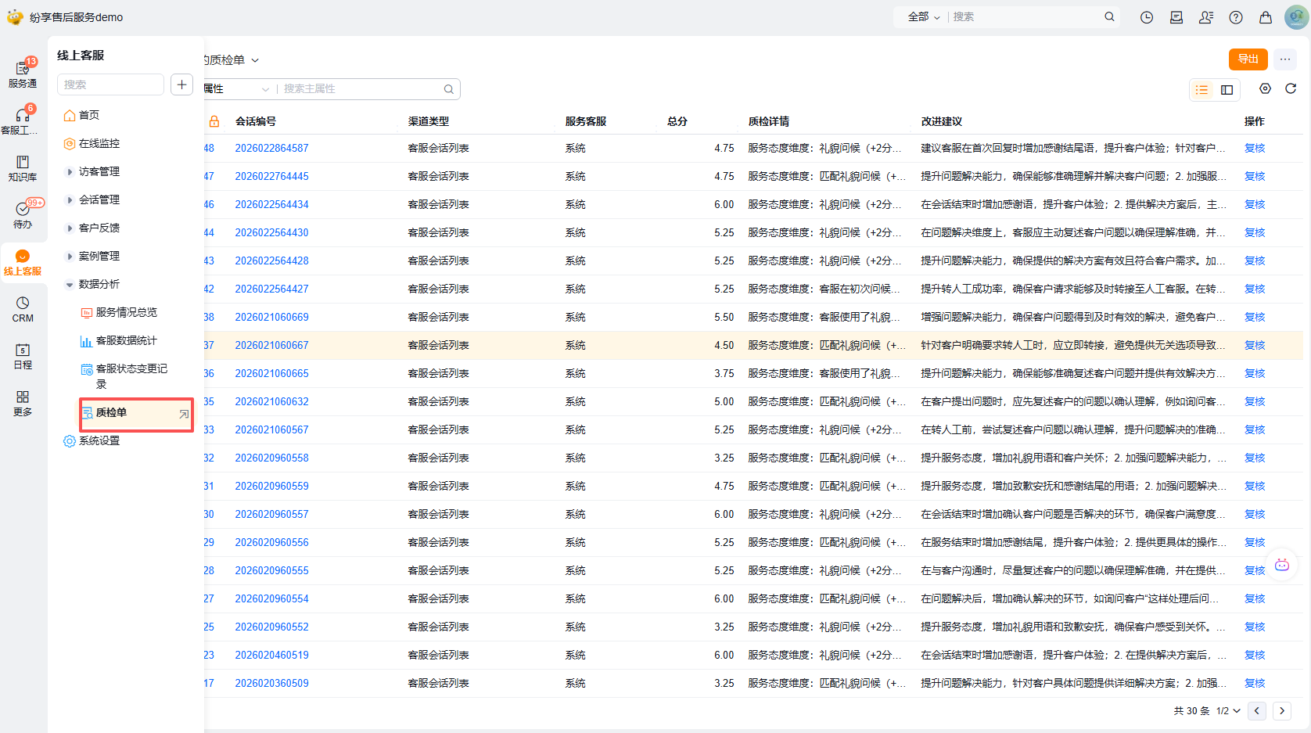Switch to split panel view layout
The height and width of the screenshot is (733, 1311).
point(1227,90)
